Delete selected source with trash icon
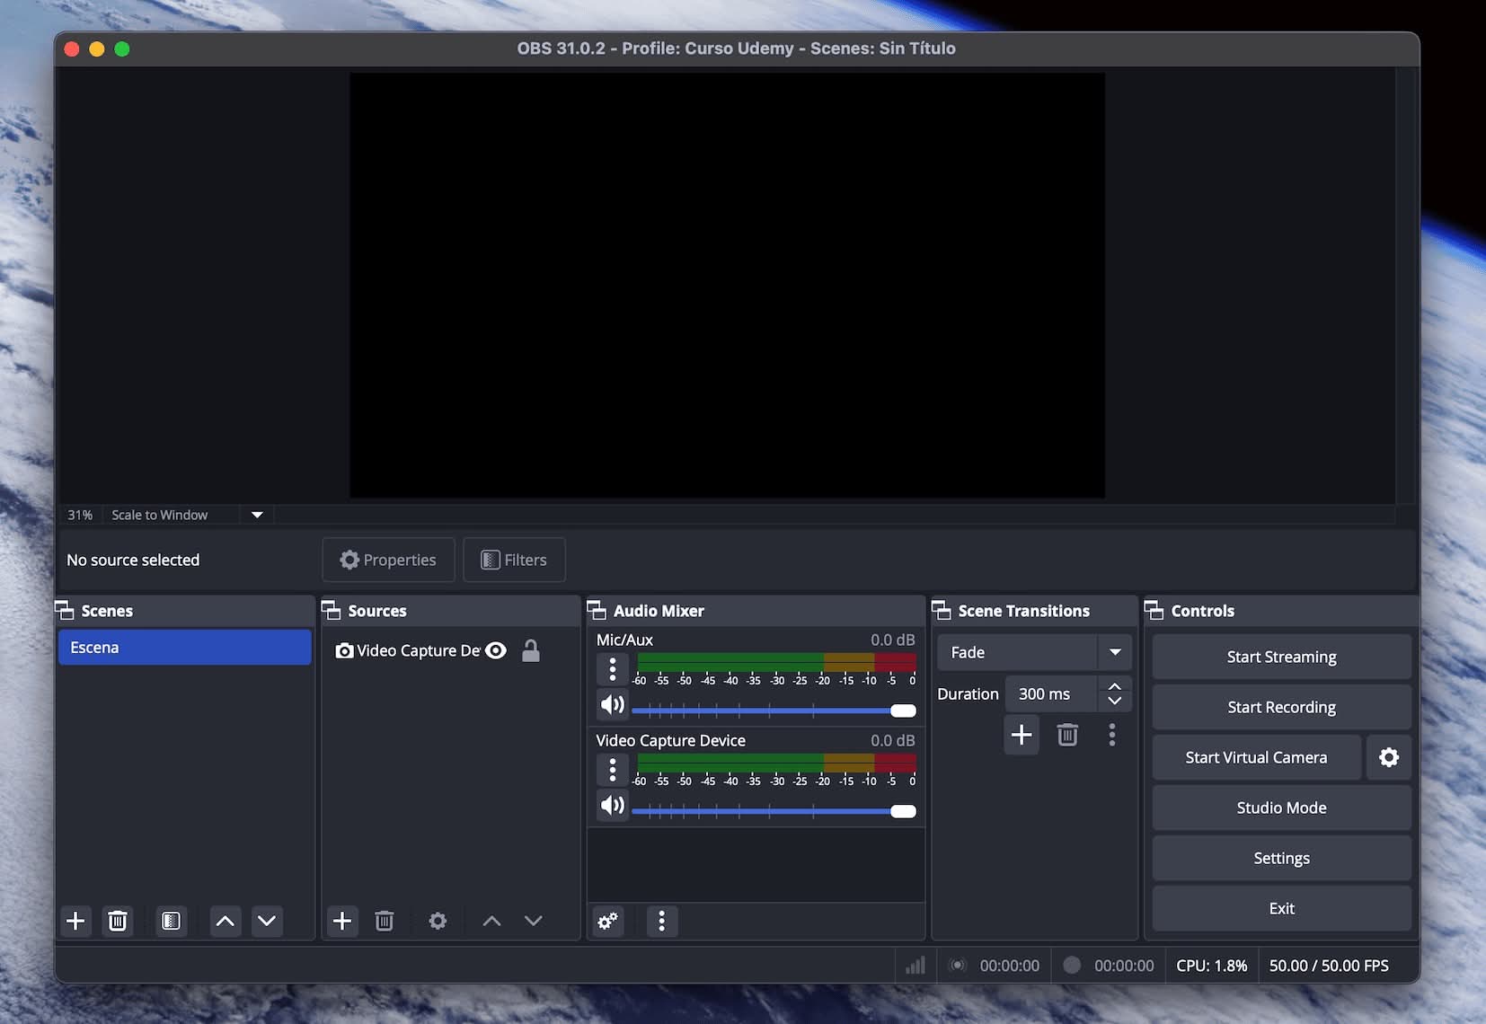This screenshot has width=1486, height=1024. click(385, 921)
